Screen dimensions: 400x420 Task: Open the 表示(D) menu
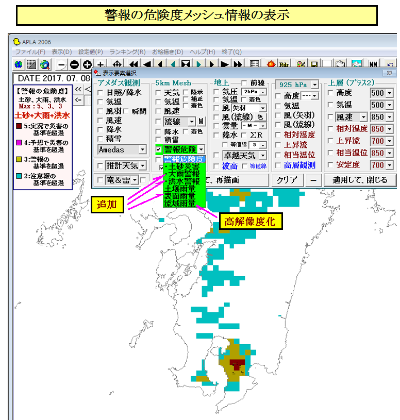[x=62, y=52]
